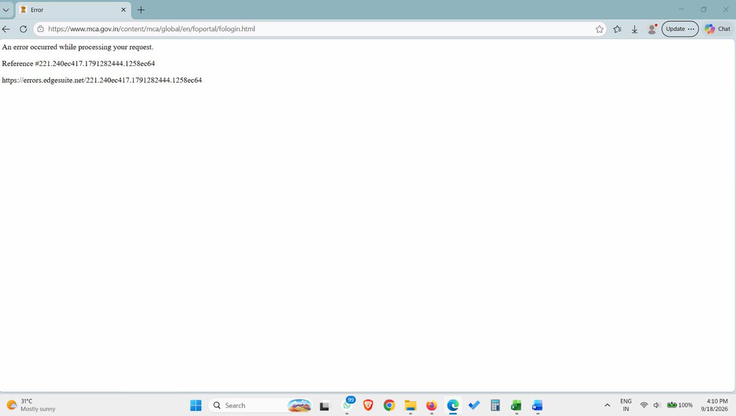Close the Error tab
The width and height of the screenshot is (736, 416).
pos(123,10)
